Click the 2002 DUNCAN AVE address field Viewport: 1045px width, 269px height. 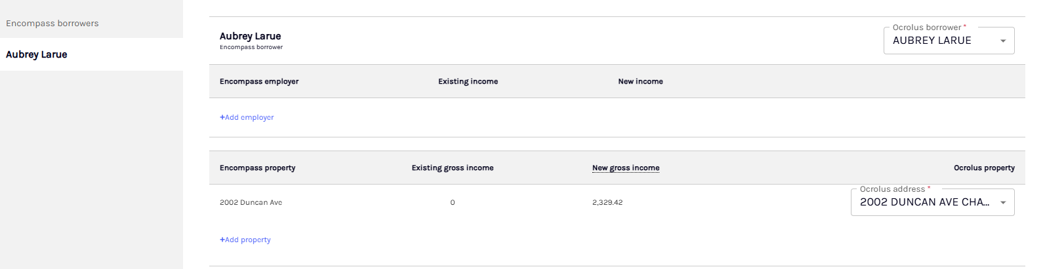tap(932, 202)
